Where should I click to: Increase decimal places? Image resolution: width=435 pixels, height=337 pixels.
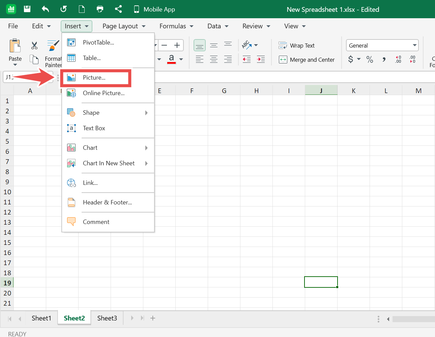398,60
